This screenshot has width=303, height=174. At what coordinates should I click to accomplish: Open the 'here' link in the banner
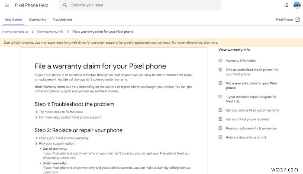(214, 43)
